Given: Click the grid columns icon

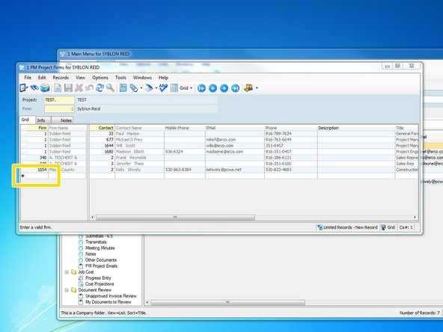Looking at the screenshot, I should coord(174,88).
